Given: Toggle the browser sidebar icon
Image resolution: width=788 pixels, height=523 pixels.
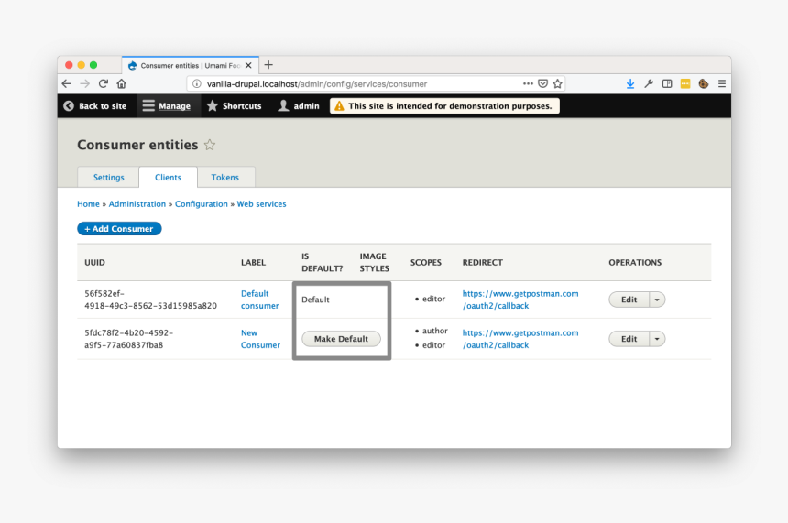Looking at the screenshot, I should tap(667, 84).
